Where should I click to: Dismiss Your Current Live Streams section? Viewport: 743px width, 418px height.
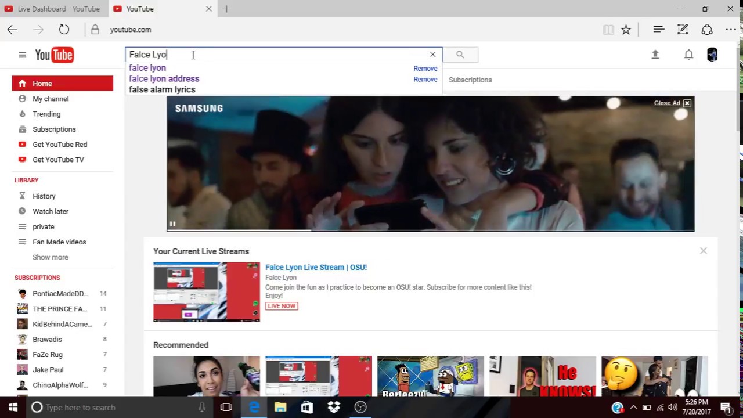click(703, 251)
